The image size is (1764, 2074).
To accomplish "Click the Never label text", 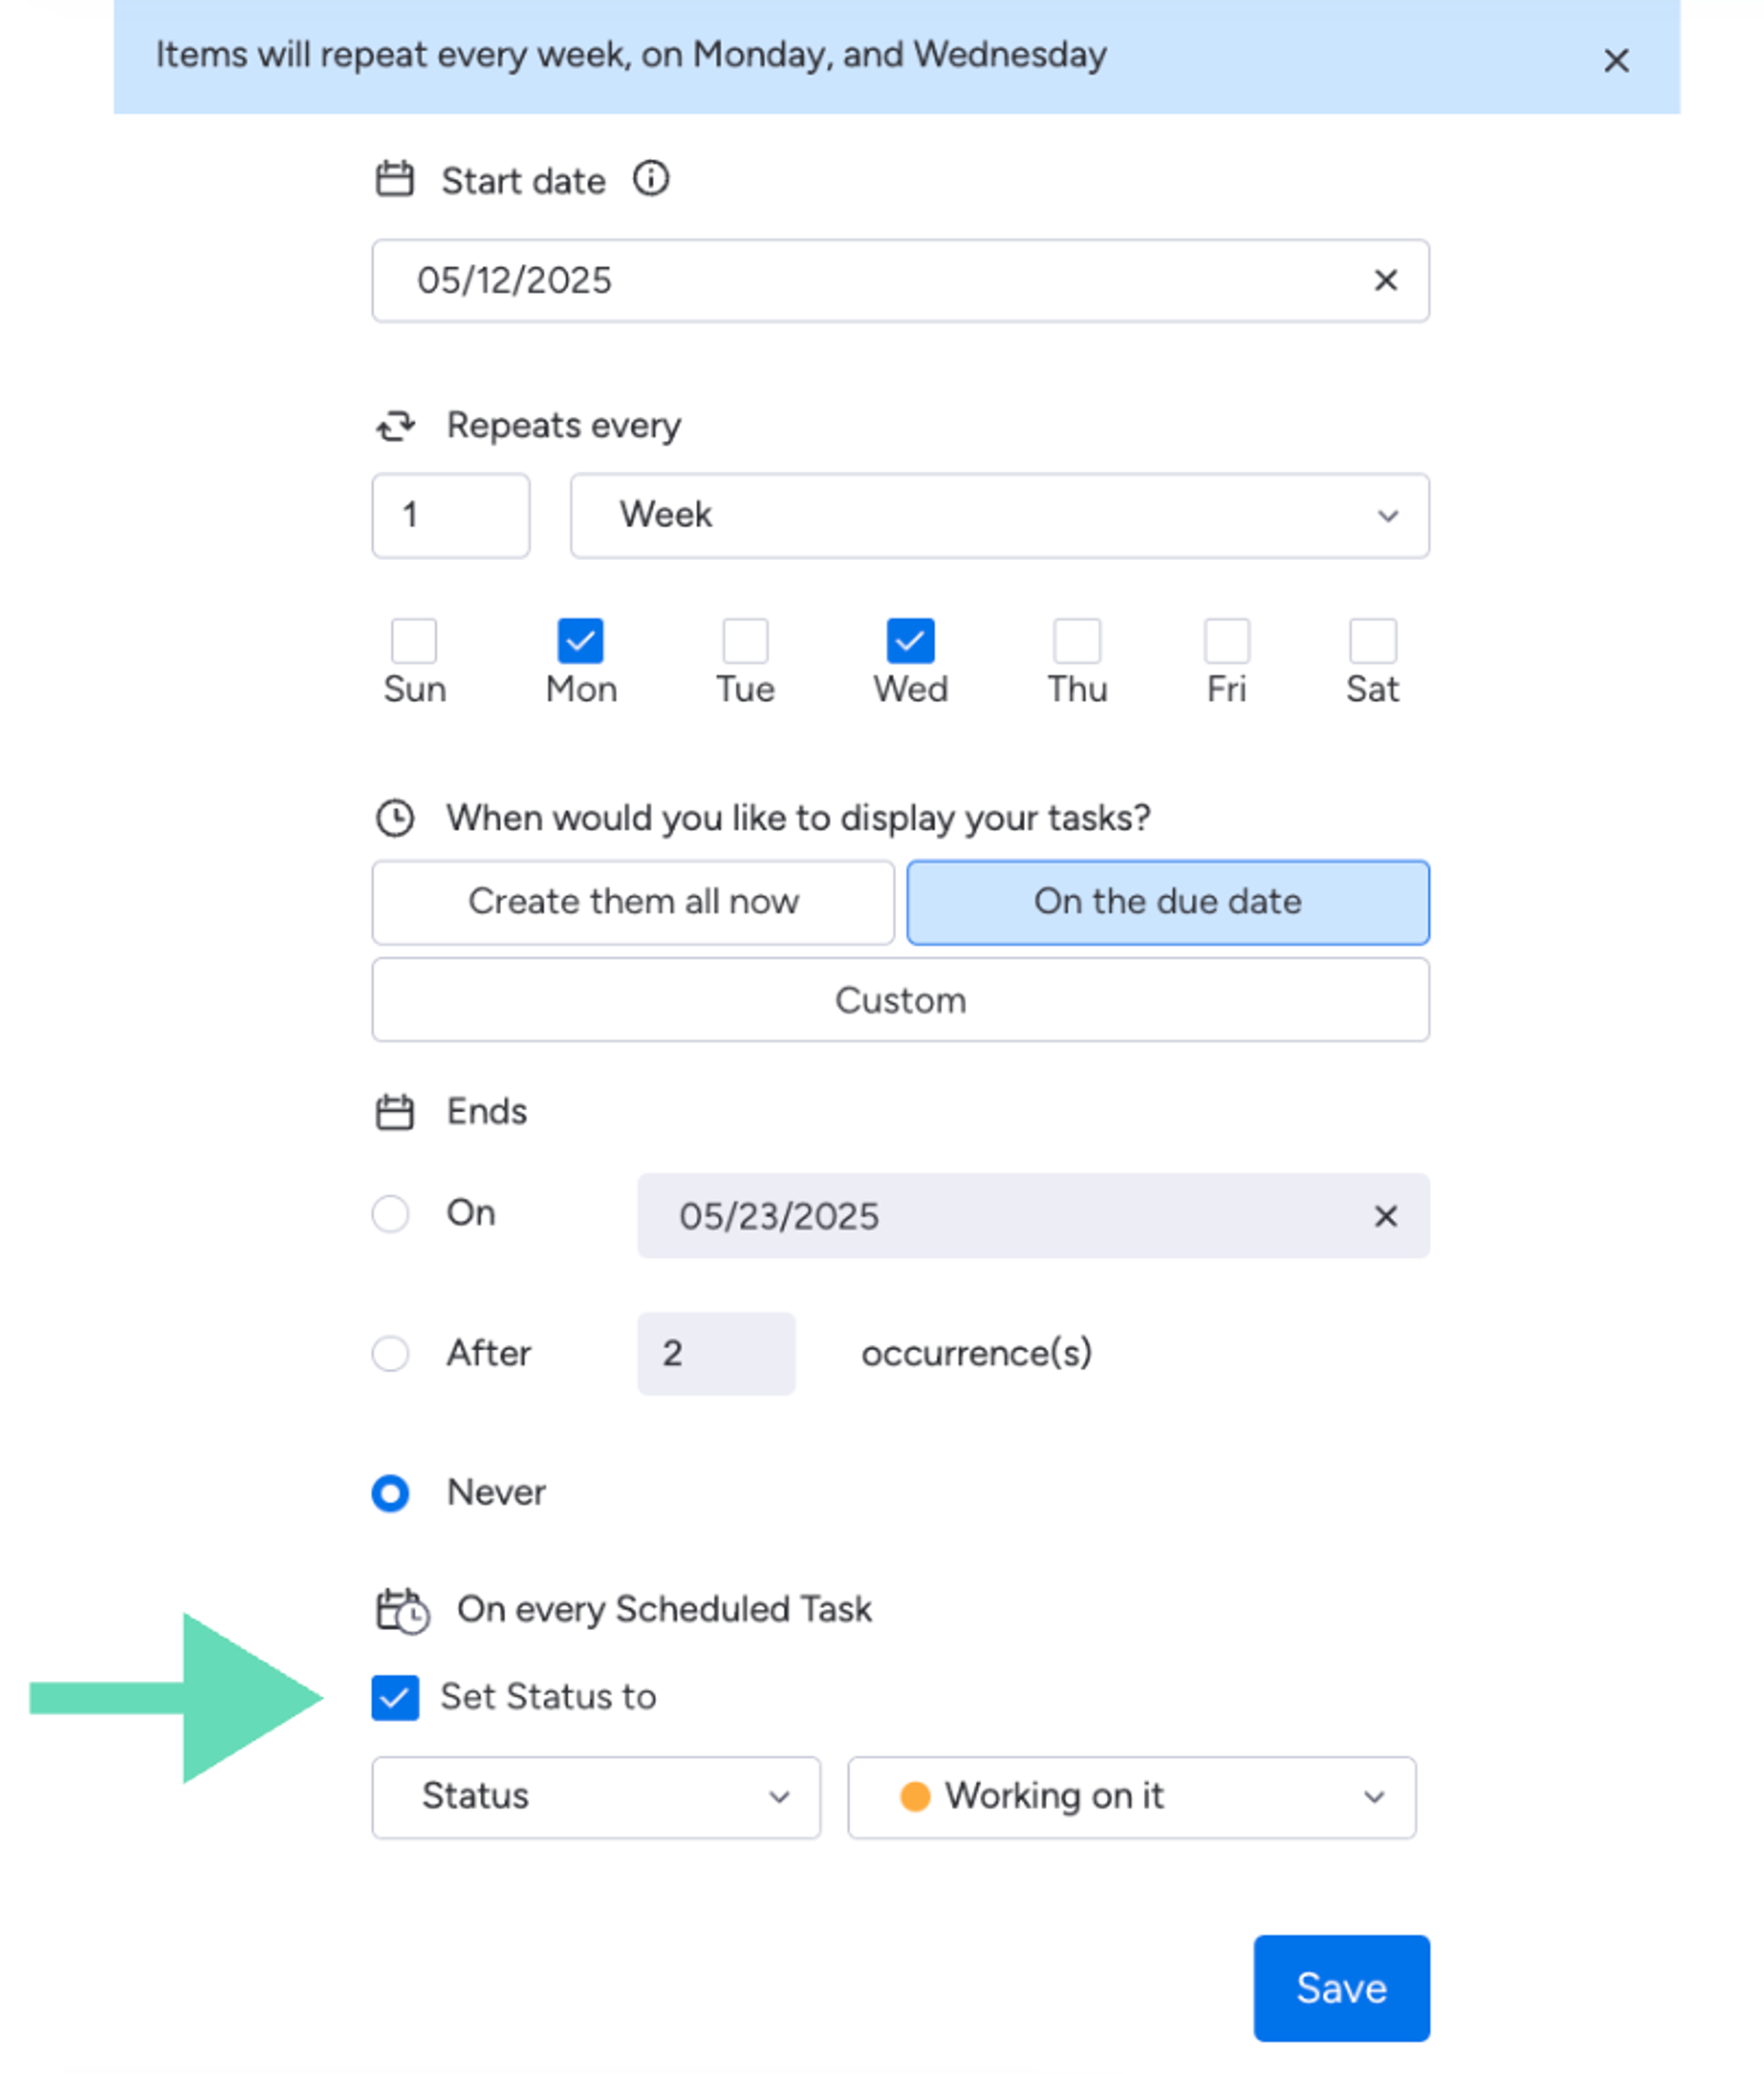I will click(496, 1493).
